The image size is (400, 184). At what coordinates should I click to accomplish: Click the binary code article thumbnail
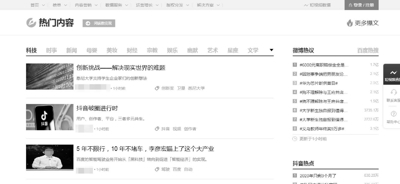tap(50, 77)
